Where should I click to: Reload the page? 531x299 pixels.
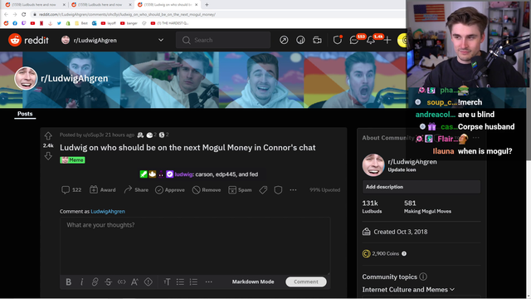coord(23,14)
